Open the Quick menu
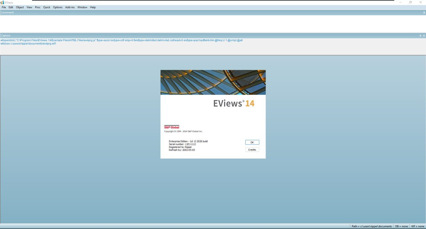426x229 pixels. point(47,7)
